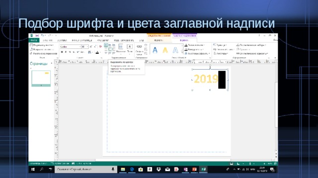Click the increase font size icon

click(x=91, y=46)
